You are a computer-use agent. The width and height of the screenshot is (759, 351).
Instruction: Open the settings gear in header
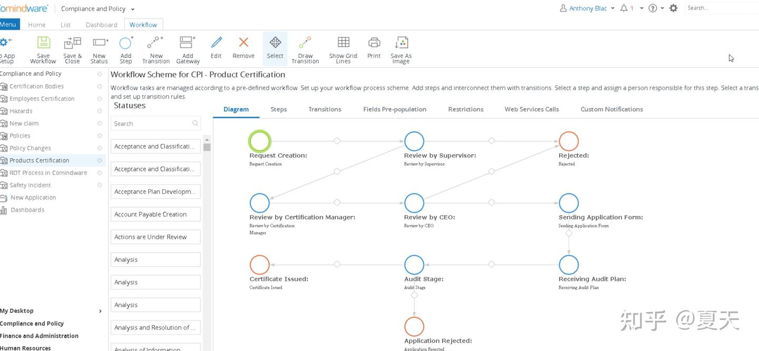click(673, 8)
